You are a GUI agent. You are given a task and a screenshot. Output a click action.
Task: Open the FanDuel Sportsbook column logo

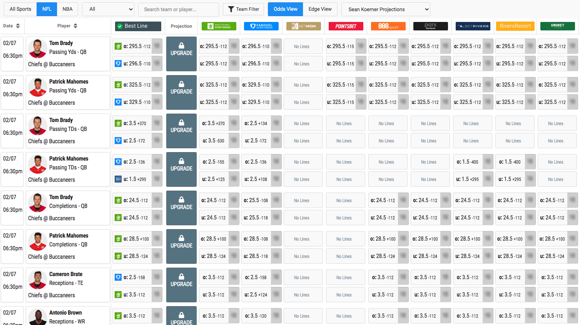coord(261,26)
